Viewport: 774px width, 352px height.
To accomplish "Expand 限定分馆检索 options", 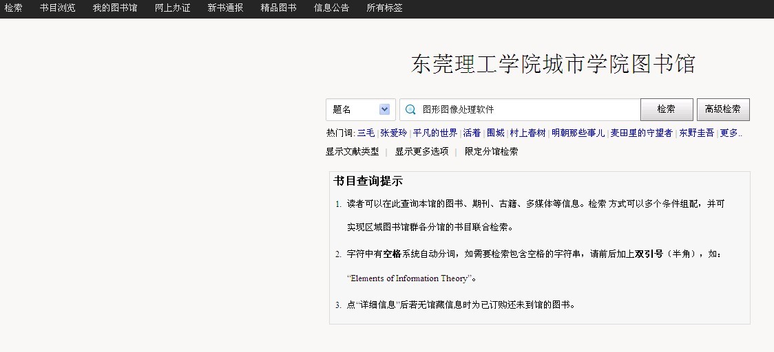I will tap(491, 152).
